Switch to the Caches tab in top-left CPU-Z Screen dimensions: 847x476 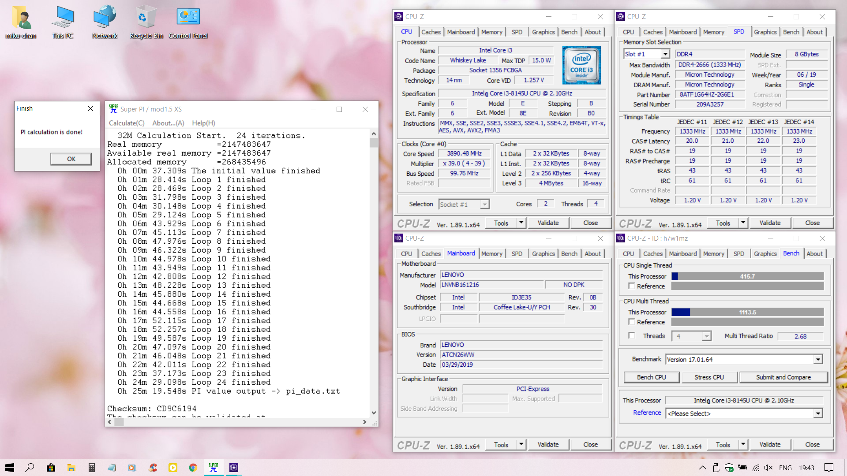[x=431, y=32]
